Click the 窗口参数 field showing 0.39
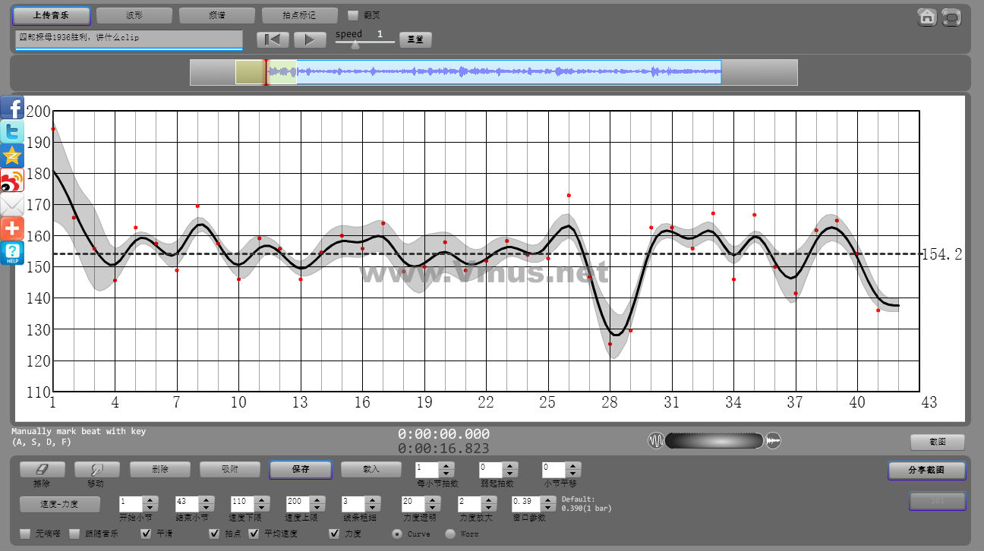This screenshot has height=551, width=984. pos(525,504)
